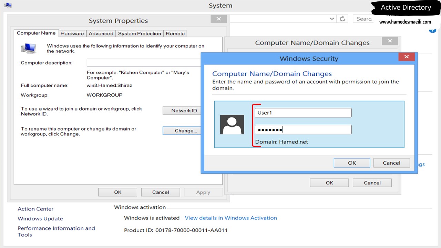Click the full computer name win8.Hamed.Shiraz

coord(109,85)
